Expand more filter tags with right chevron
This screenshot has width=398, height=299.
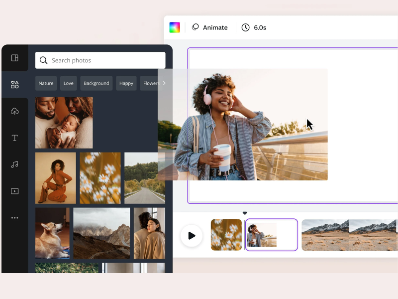[164, 83]
